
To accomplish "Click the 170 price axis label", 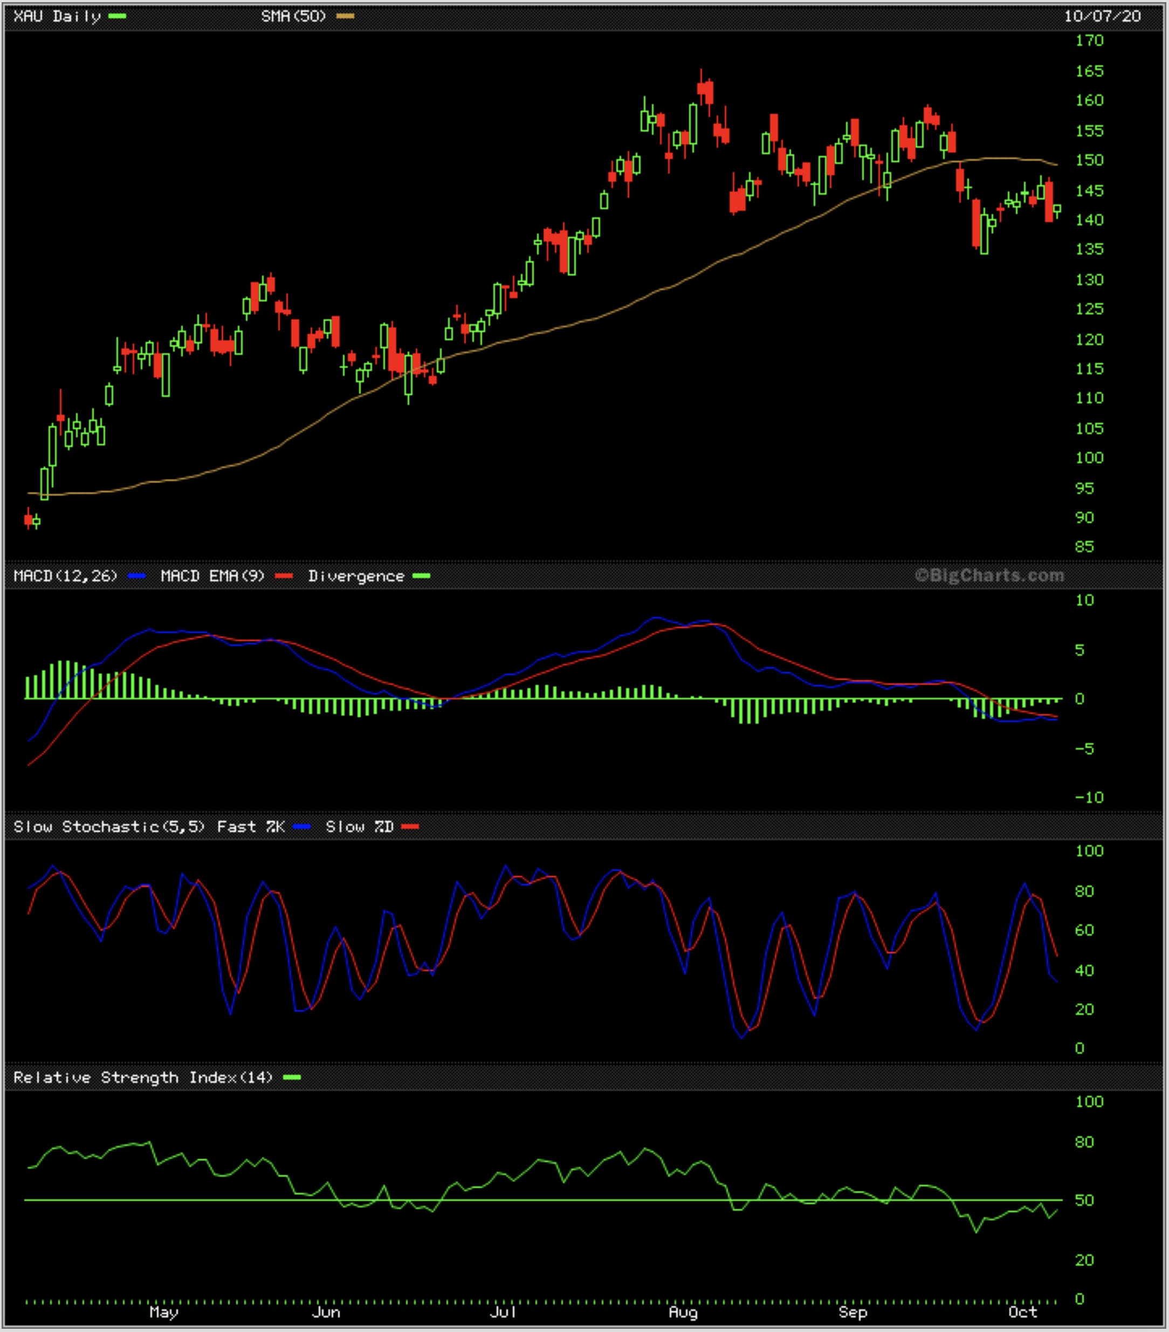I will [1090, 41].
